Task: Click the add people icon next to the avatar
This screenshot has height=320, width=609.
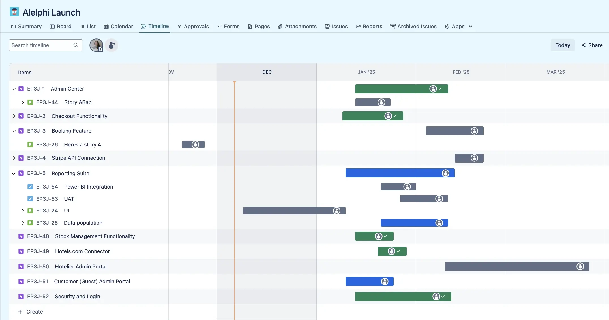Action: [111, 45]
